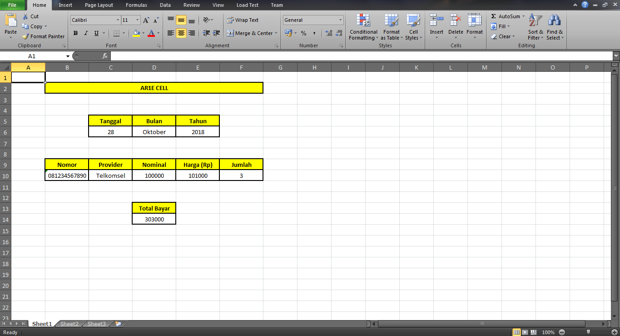Apply the yellow fill color
Viewport: 620px width, 336px height.
[x=136, y=33]
